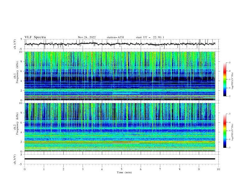The height and width of the screenshot is (190, 246).
Task: Click the 'start UT = 22:30:1' label
Action: [150, 37]
